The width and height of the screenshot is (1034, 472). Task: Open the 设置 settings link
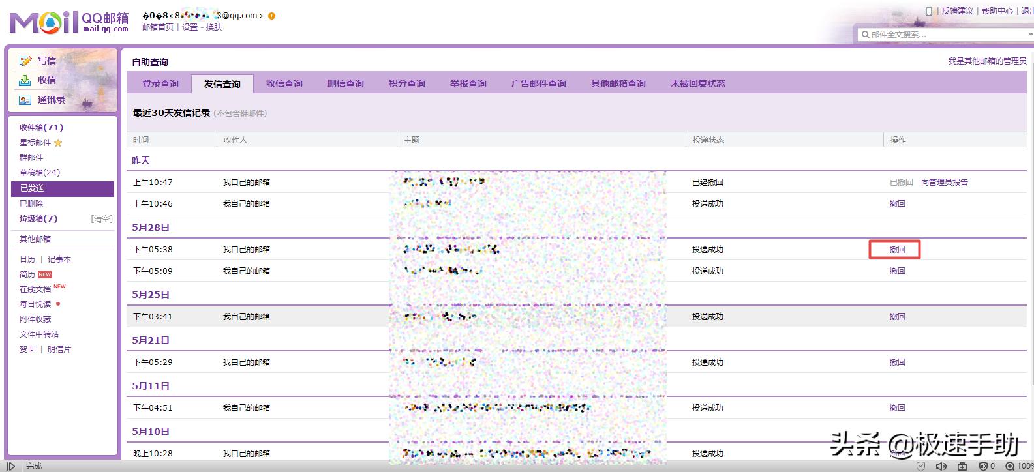[190, 27]
